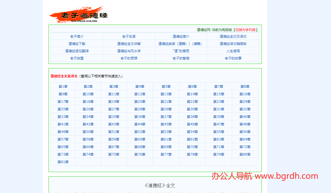Visit 道德经简介 page
The image size is (331, 193).
(x=181, y=36)
